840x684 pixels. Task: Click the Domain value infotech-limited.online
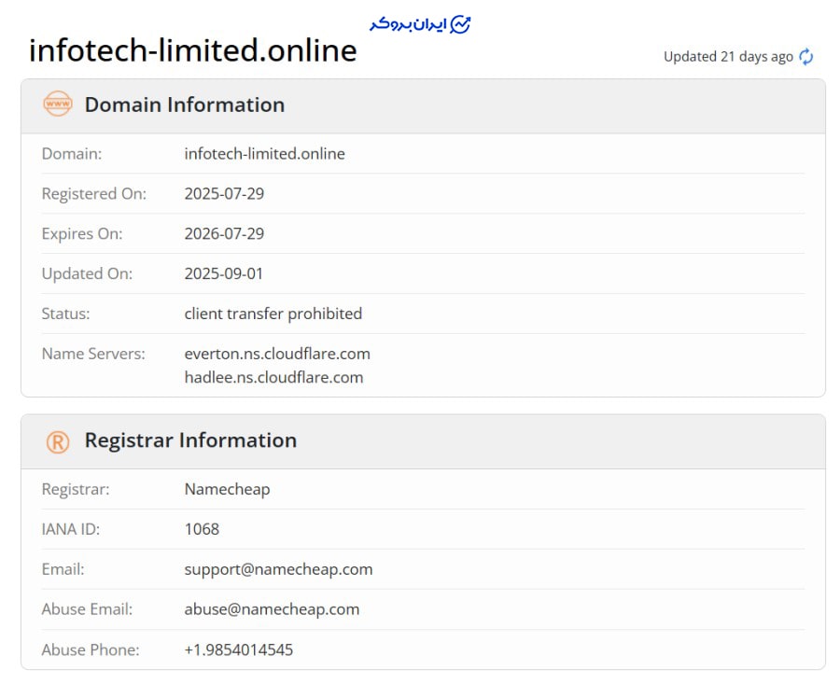(x=265, y=154)
